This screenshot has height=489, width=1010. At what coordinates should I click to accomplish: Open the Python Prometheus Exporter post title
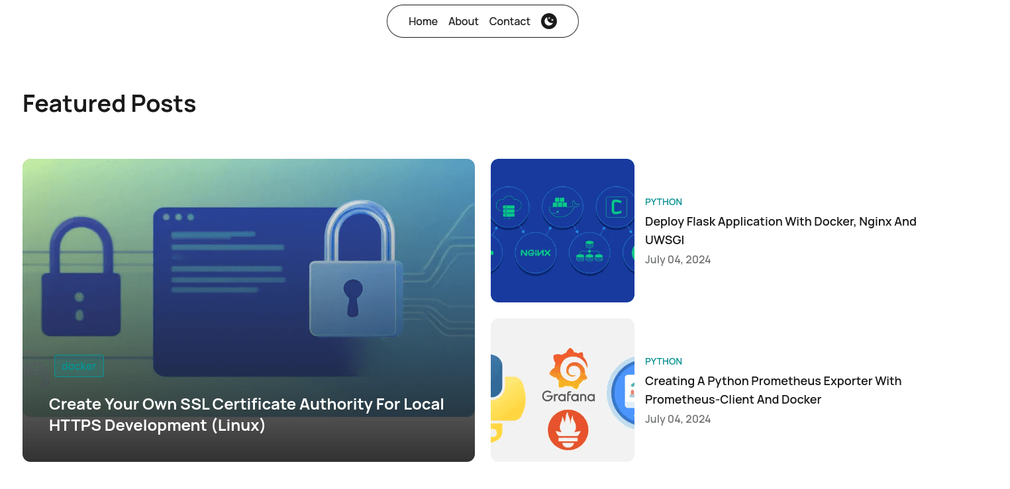773,390
